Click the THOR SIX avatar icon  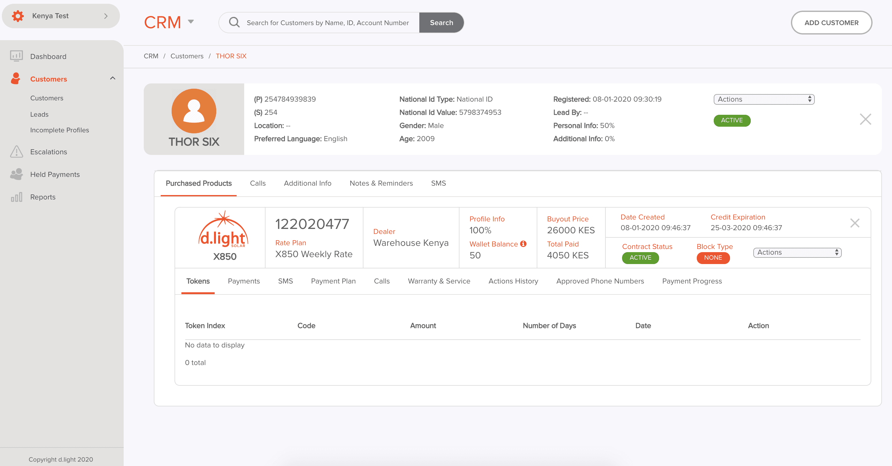point(194,111)
